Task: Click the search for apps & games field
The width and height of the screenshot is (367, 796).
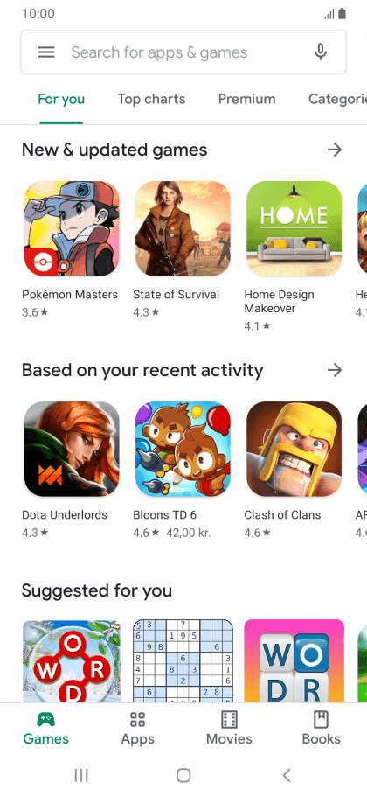Action: coord(183,52)
